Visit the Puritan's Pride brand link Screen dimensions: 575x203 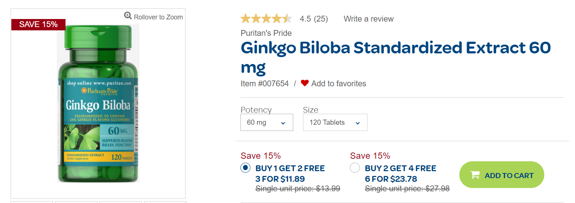[266, 33]
